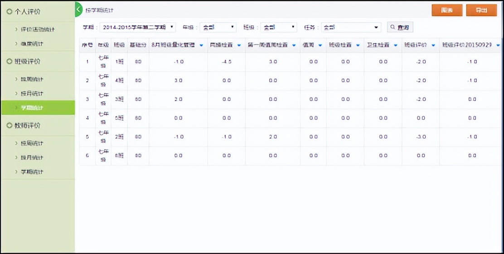Click the circle icon beside 班级评价
This screenshot has width=504, height=254.
point(10,61)
